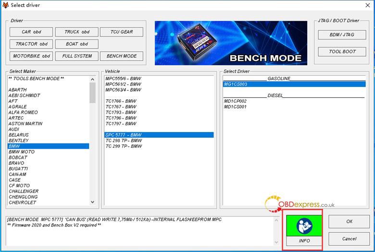Select TRACTOR obd driver

click(x=31, y=44)
